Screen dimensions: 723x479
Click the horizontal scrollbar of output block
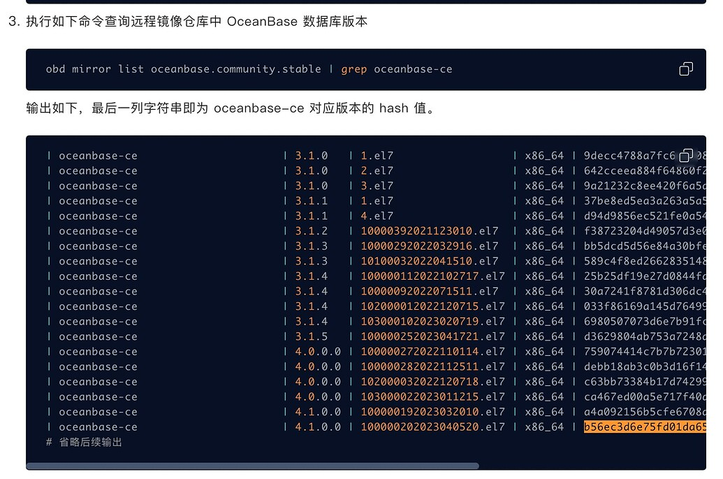tap(253, 466)
